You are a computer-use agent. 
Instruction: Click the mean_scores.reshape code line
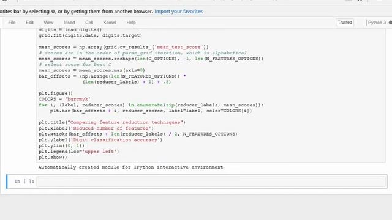(x=151, y=59)
